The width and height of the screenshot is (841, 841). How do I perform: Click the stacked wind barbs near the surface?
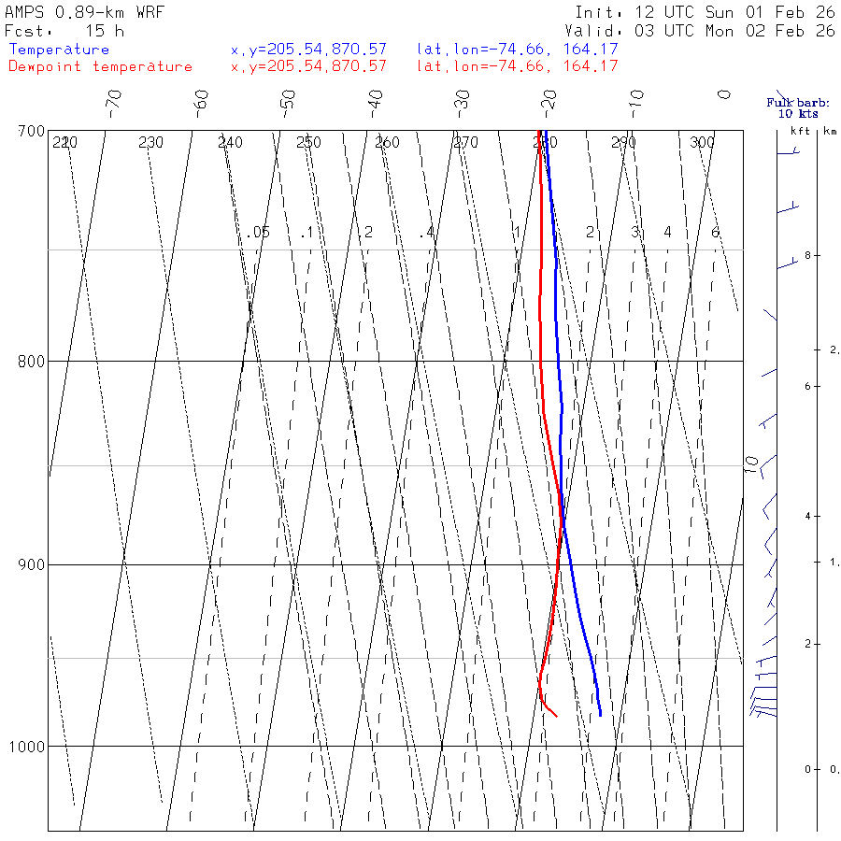pos(763,701)
